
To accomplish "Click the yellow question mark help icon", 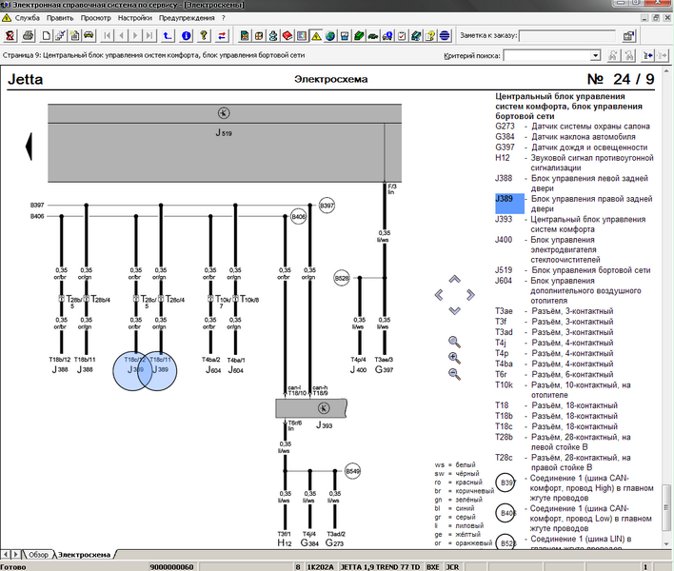I will (x=204, y=35).
